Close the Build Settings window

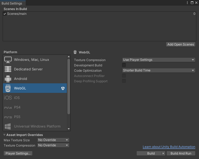[196, 3]
